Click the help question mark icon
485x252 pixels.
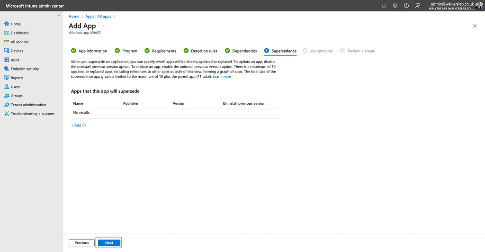tap(406, 6)
